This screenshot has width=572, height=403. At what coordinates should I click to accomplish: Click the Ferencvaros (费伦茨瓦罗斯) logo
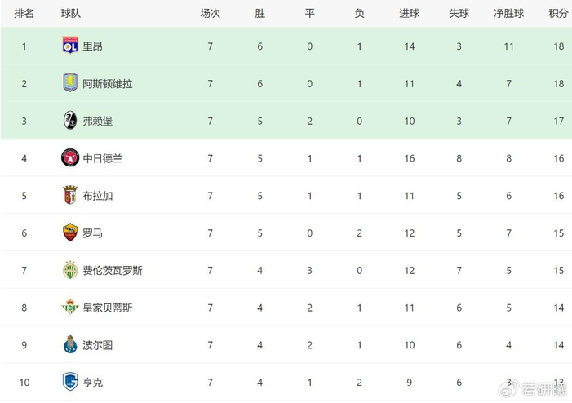70,270
